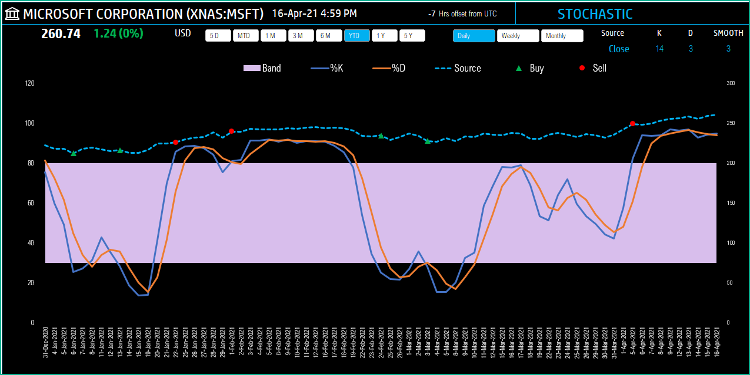Click the dashed Source legend line
This screenshot has height=375, width=750.
443,68
